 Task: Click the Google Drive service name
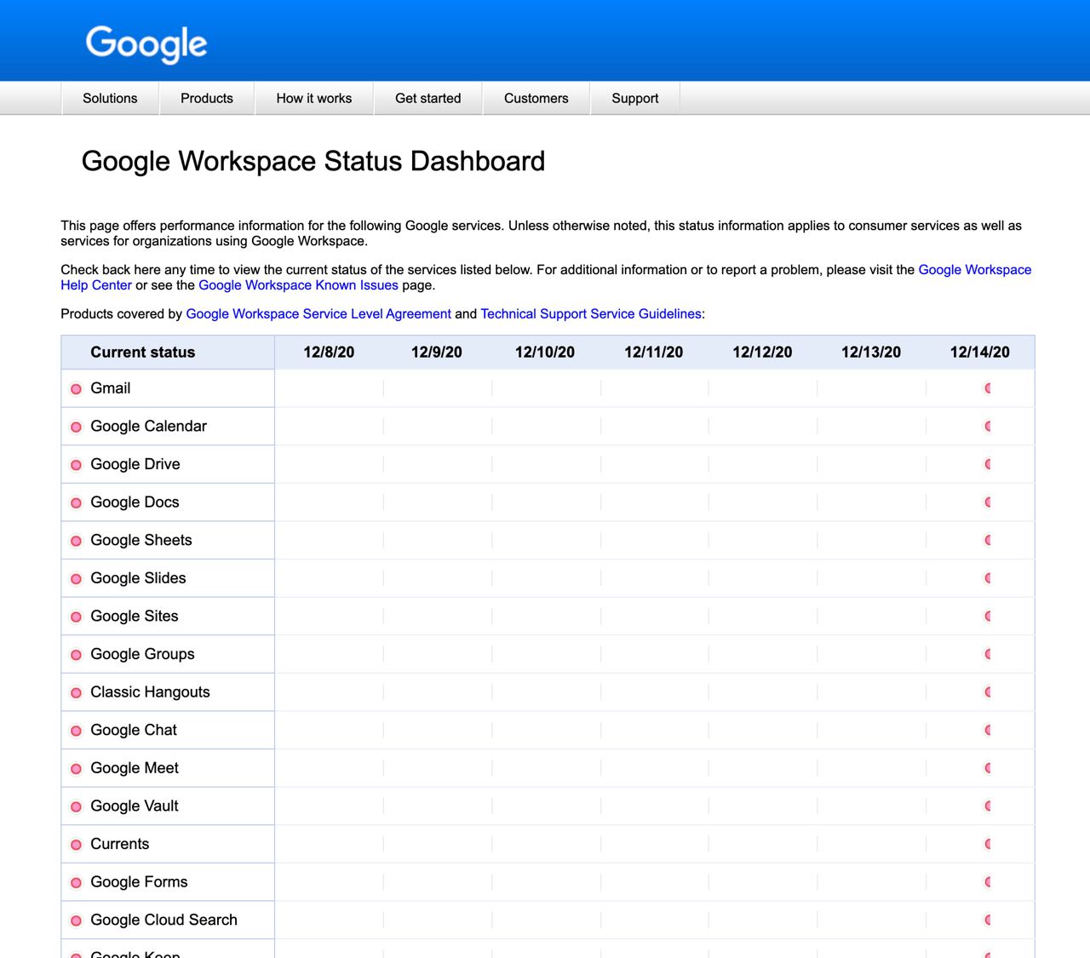[135, 464]
